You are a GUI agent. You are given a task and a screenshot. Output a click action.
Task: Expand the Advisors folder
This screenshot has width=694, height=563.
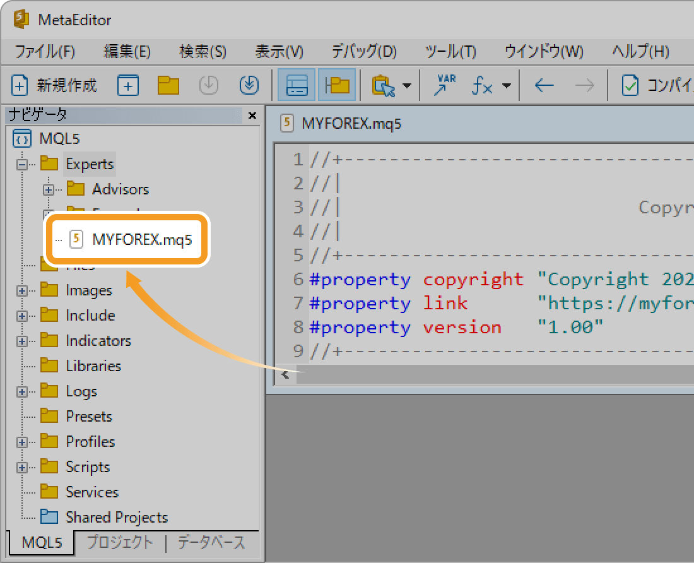coord(48,190)
